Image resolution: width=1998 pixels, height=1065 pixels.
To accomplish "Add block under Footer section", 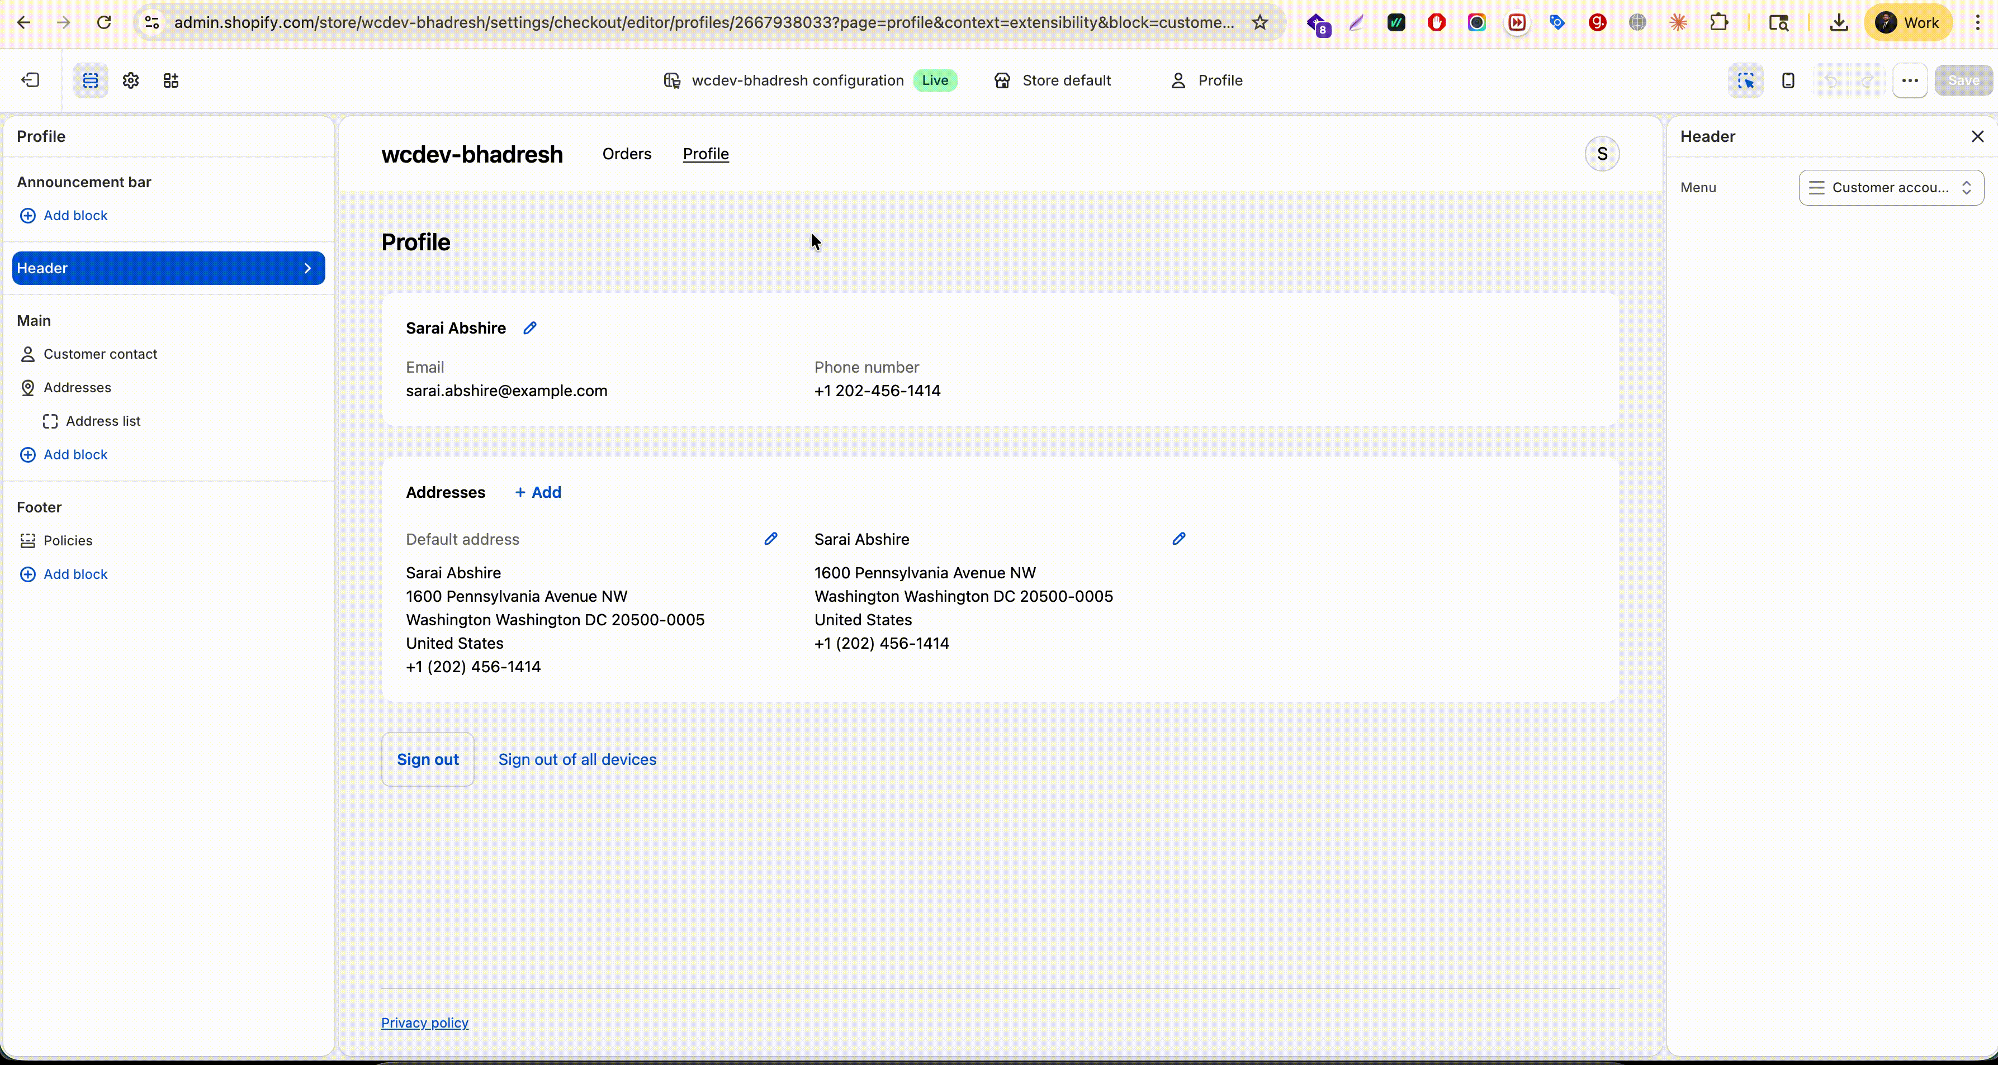I will [64, 574].
